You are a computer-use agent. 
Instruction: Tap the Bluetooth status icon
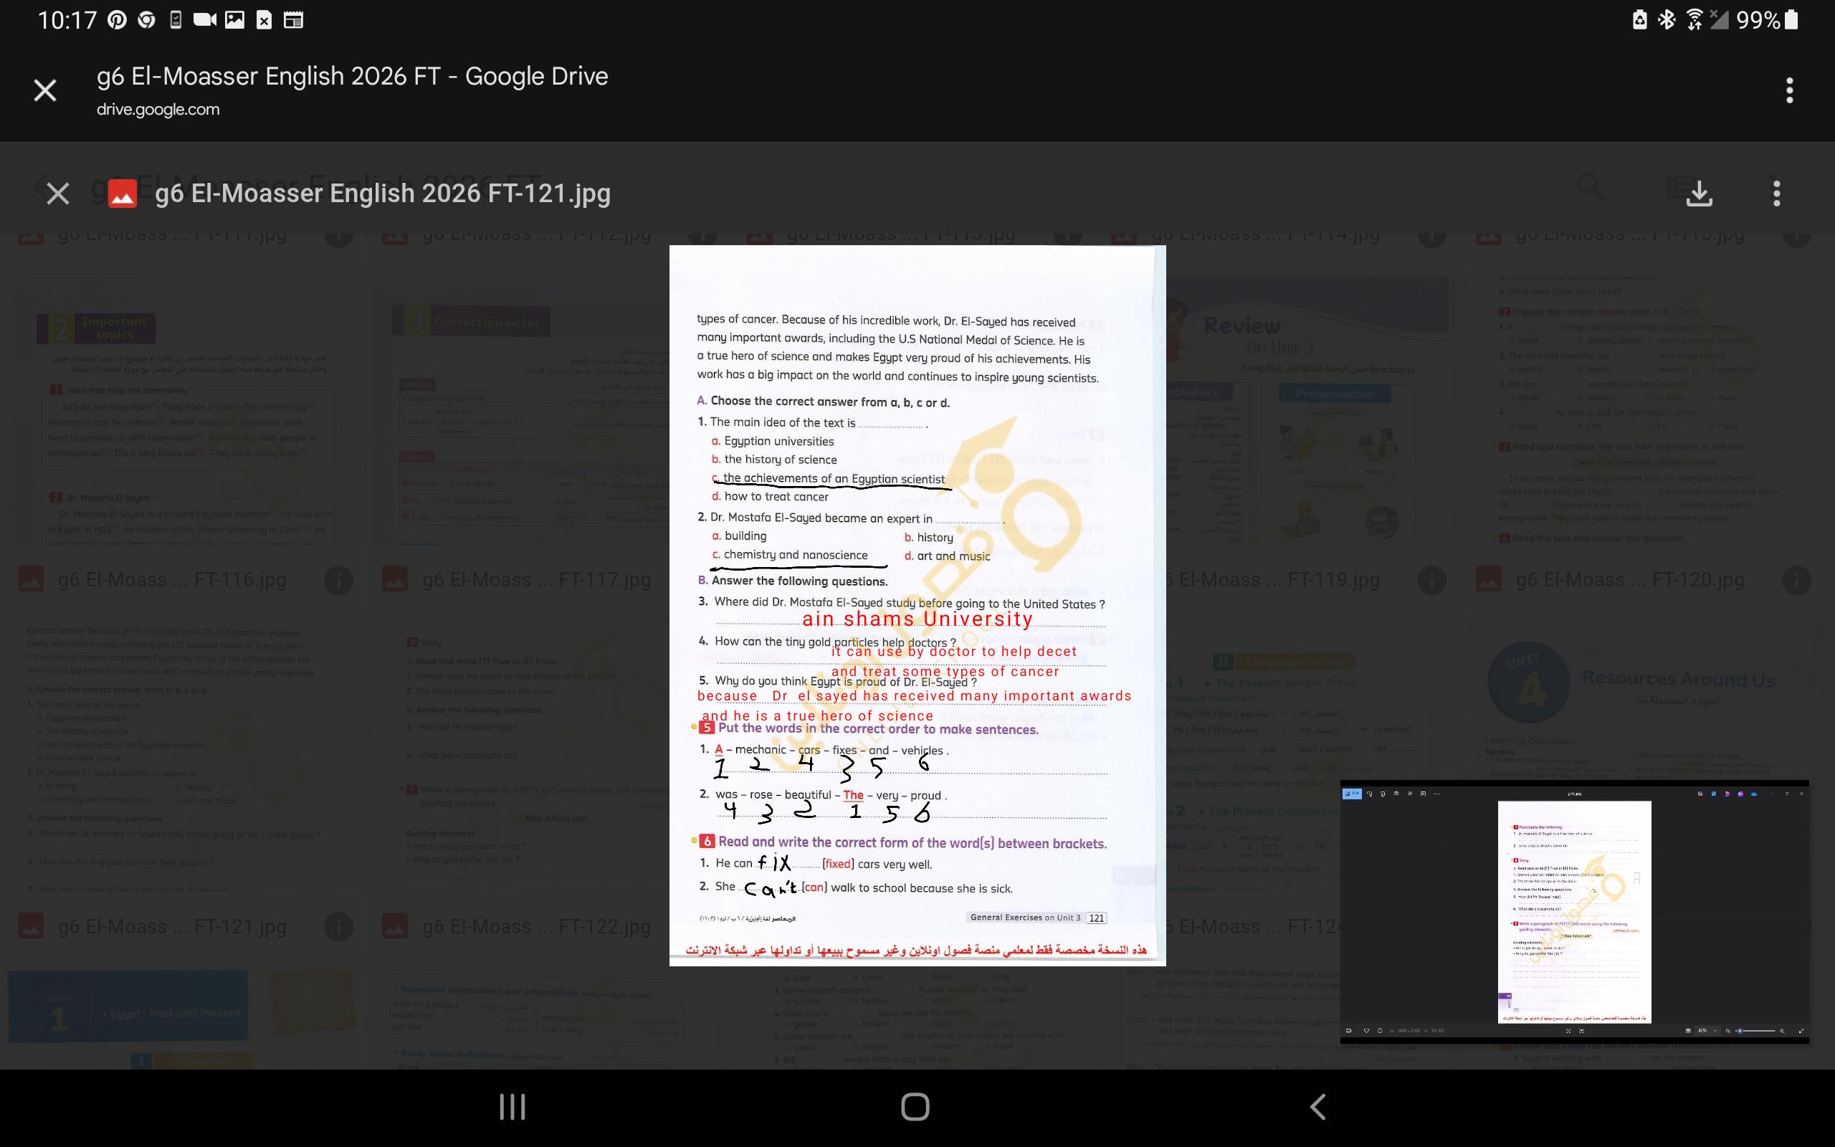1666,20
